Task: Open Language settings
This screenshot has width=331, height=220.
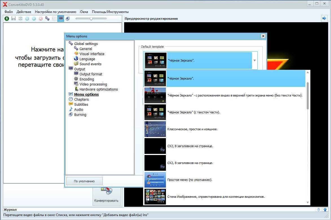Action: [x=87, y=59]
